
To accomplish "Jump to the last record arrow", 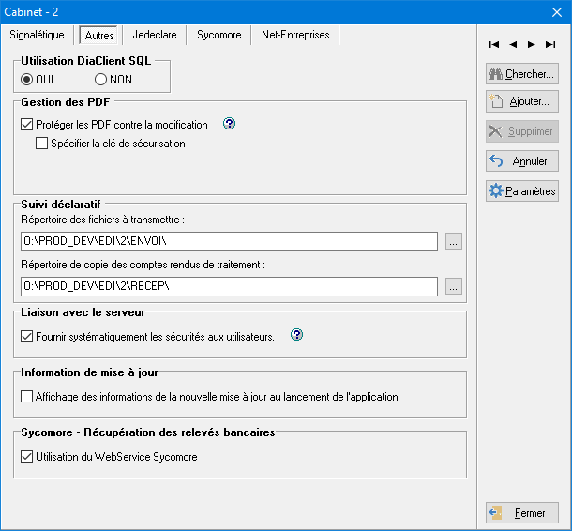I will (549, 44).
